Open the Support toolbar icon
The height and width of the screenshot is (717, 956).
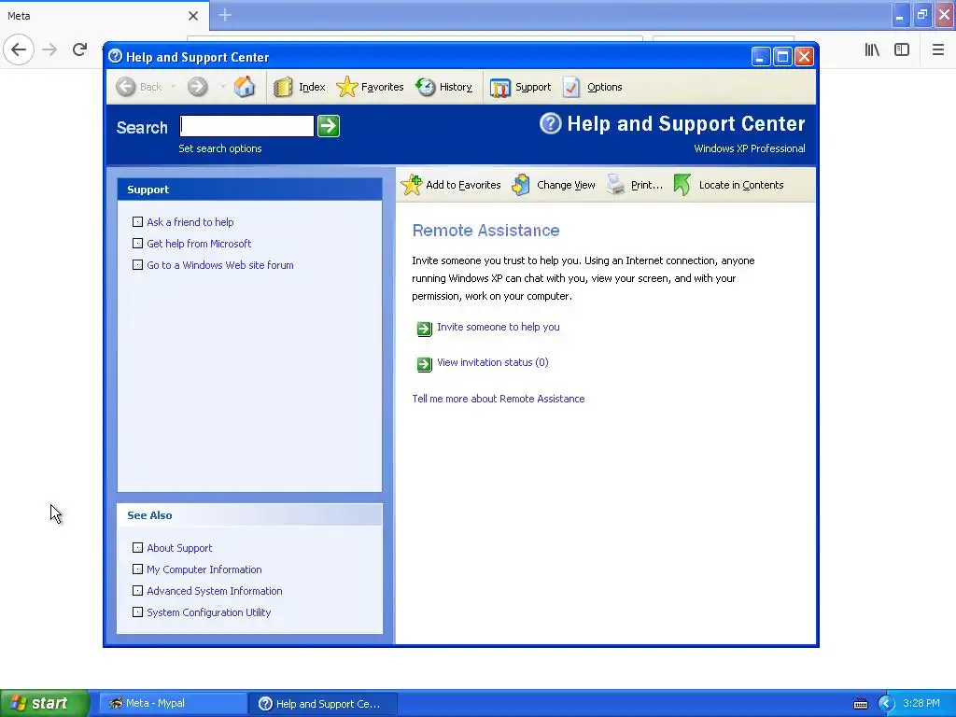(x=500, y=87)
